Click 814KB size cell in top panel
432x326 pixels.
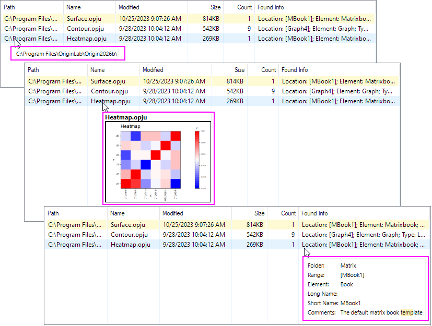pyautogui.click(x=211, y=19)
